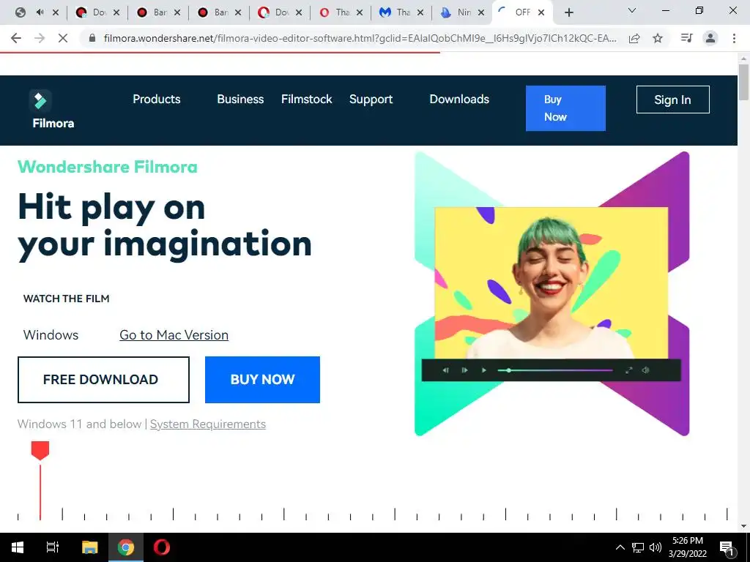Open the System Requirements link
This screenshot has width=750, height=562.
(207, 424)
